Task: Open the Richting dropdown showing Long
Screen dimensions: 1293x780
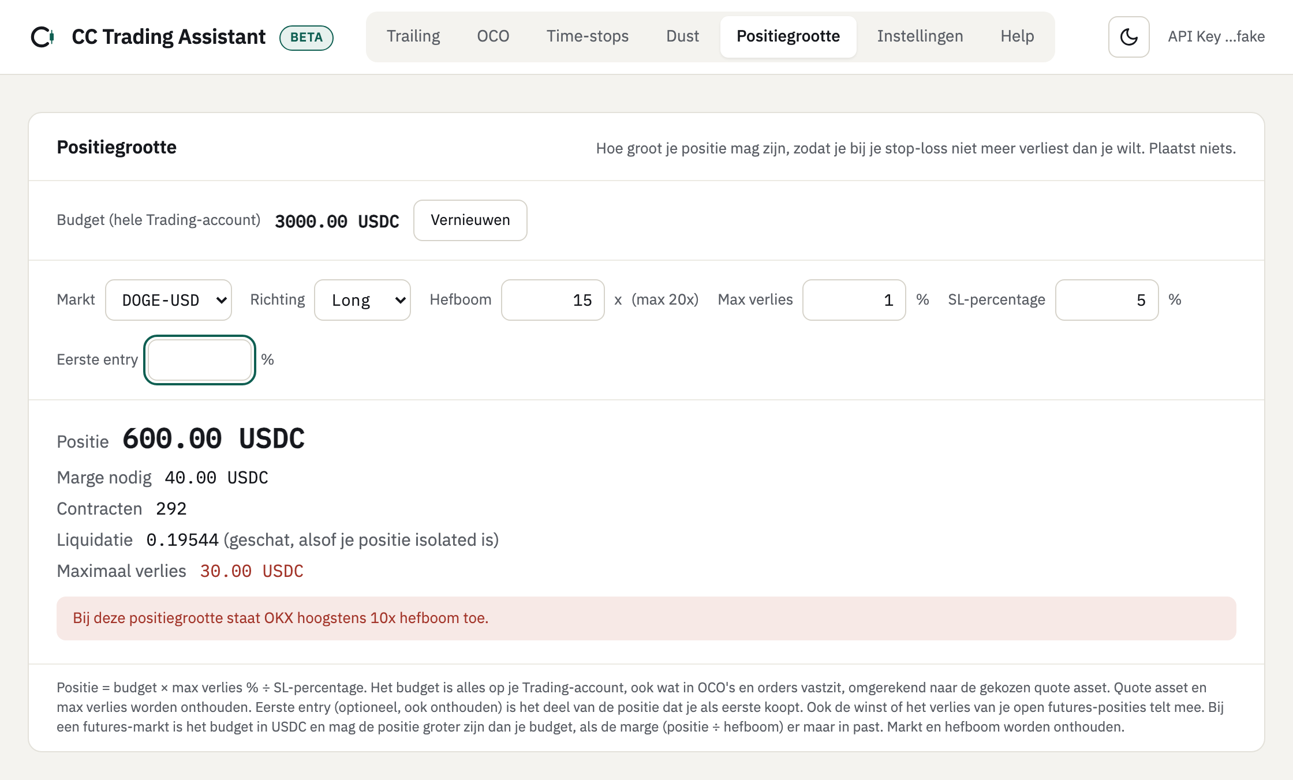Action: click(x=363, y=300)
